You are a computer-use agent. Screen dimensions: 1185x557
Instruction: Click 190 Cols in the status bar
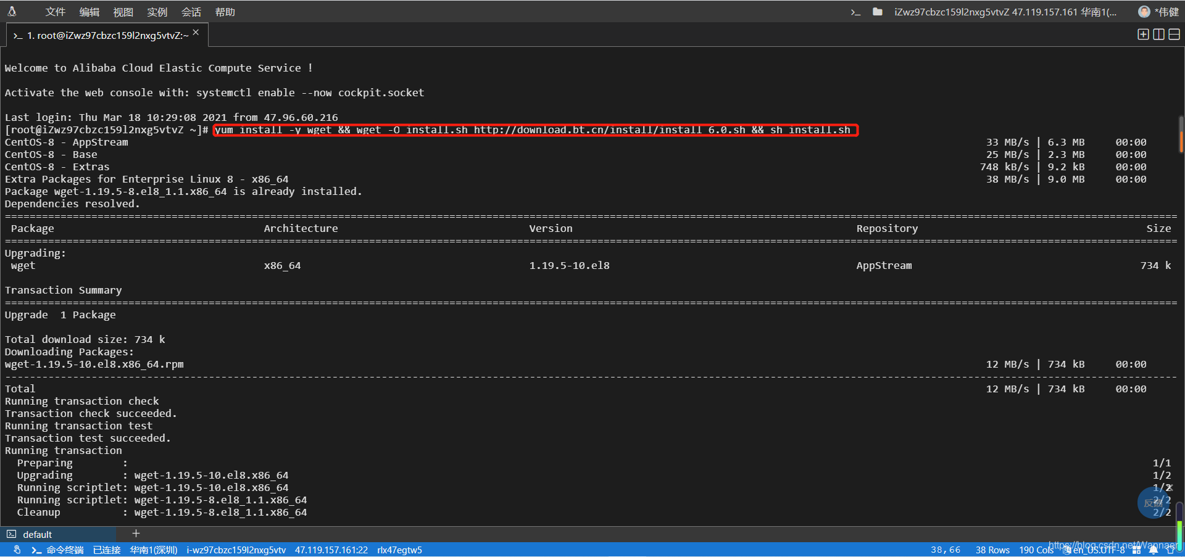pos(1036,550)
